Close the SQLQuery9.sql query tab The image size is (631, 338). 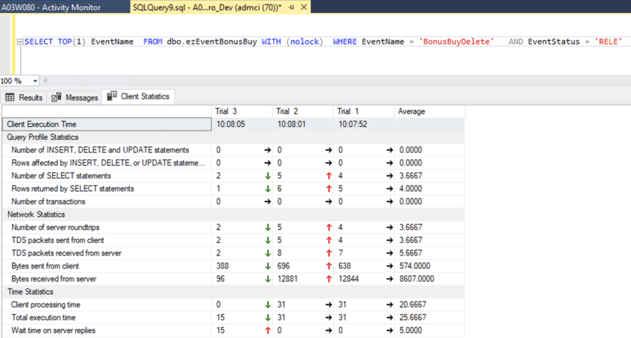tap(304, 7)
